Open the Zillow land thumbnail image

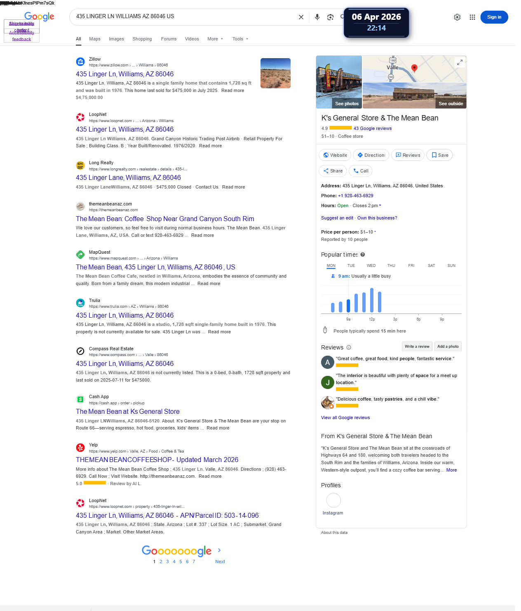click(275, 73)
